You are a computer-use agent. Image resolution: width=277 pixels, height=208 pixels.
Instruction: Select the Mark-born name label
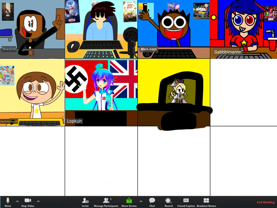[149, 49]
